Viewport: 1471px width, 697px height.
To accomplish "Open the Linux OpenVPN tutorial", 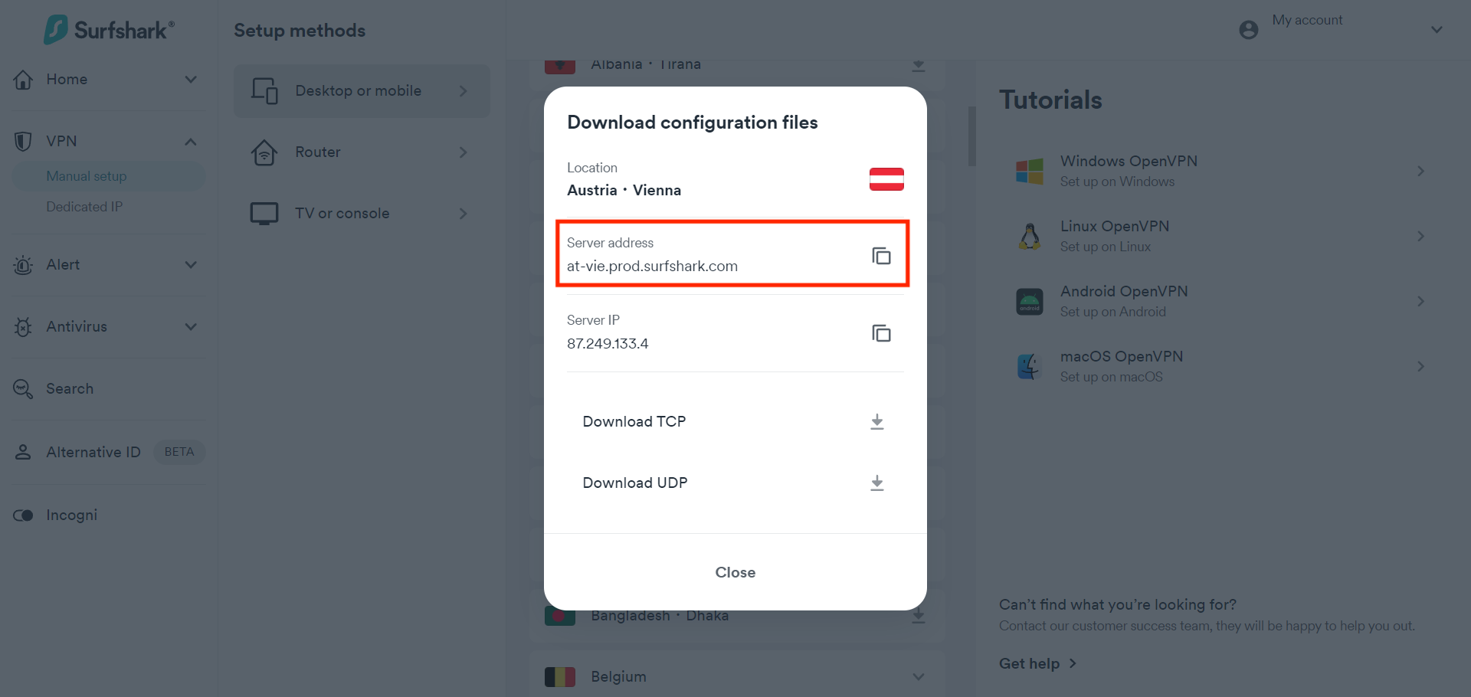I will (1114, 236).
